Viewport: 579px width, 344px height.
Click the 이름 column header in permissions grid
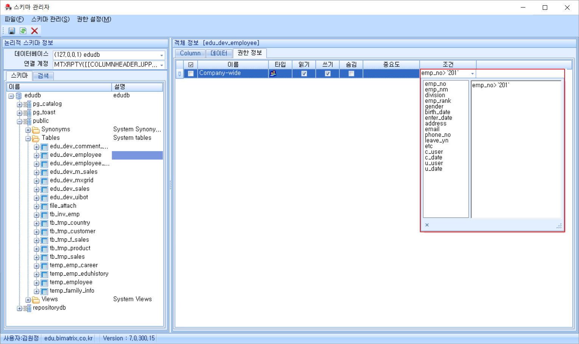233,65
